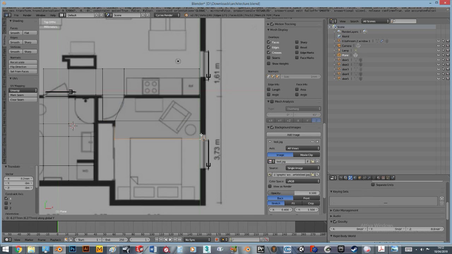Image resolution: width=452 pixels, height=254 pixels.
Task: Open the Render properties tab icon
Action: click(341, 178)
